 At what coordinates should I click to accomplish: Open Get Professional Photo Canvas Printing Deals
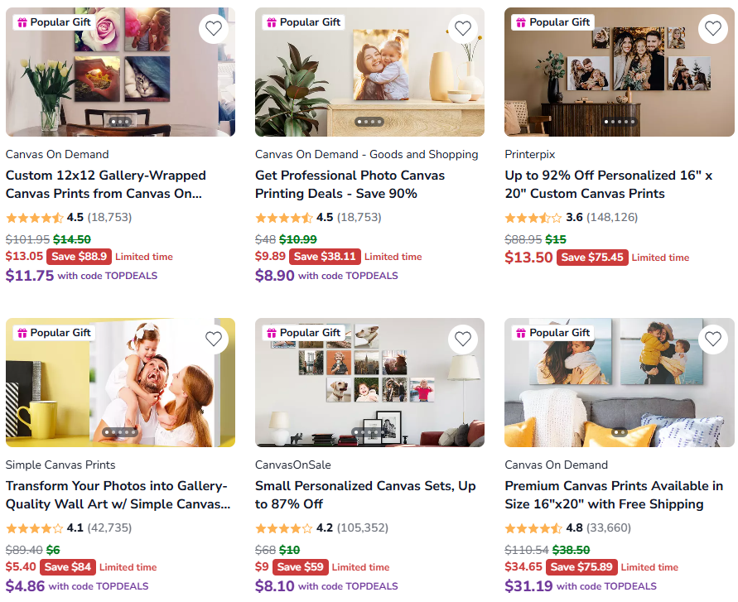(350, 185)
